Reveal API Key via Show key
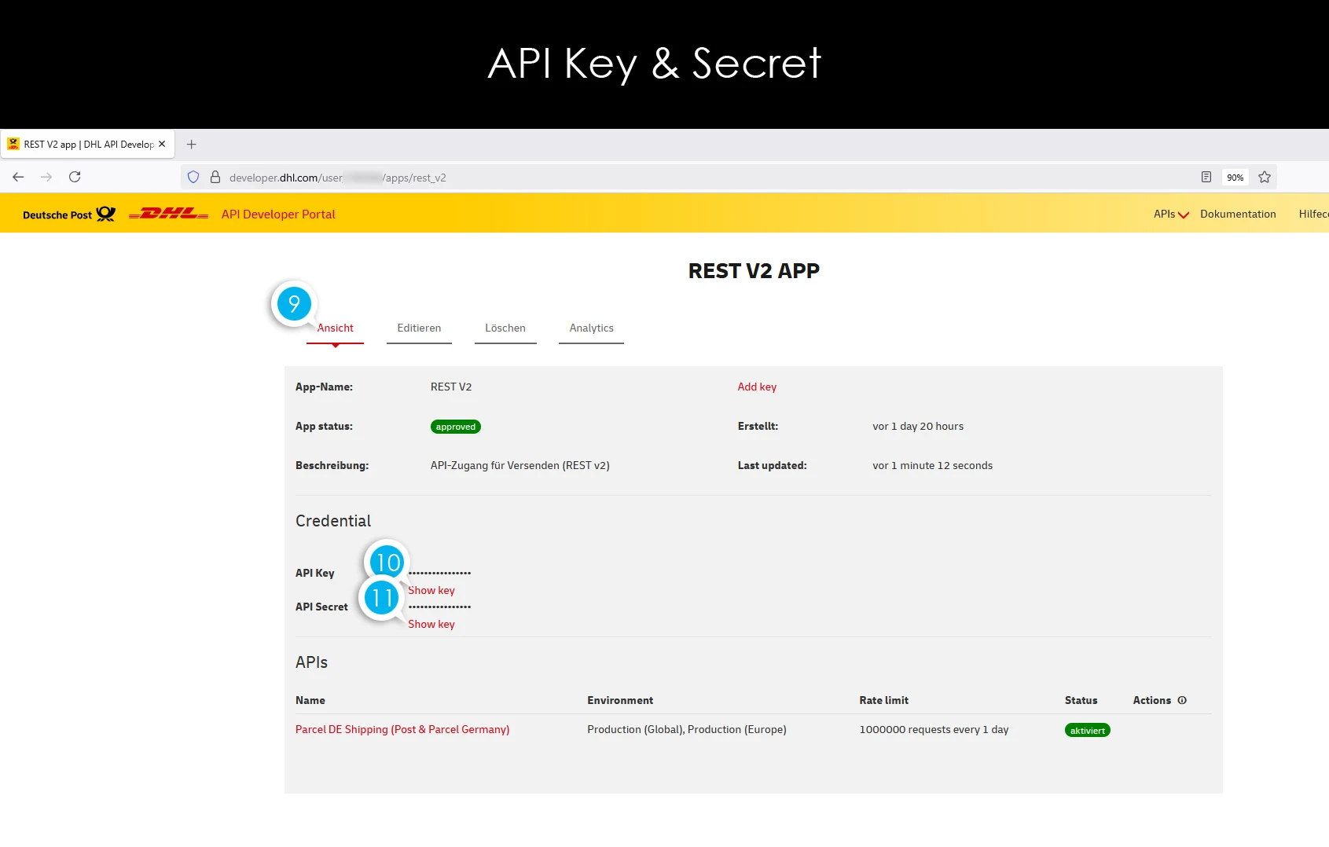Viewport: 1329px width, 847px height. (431, 590)
